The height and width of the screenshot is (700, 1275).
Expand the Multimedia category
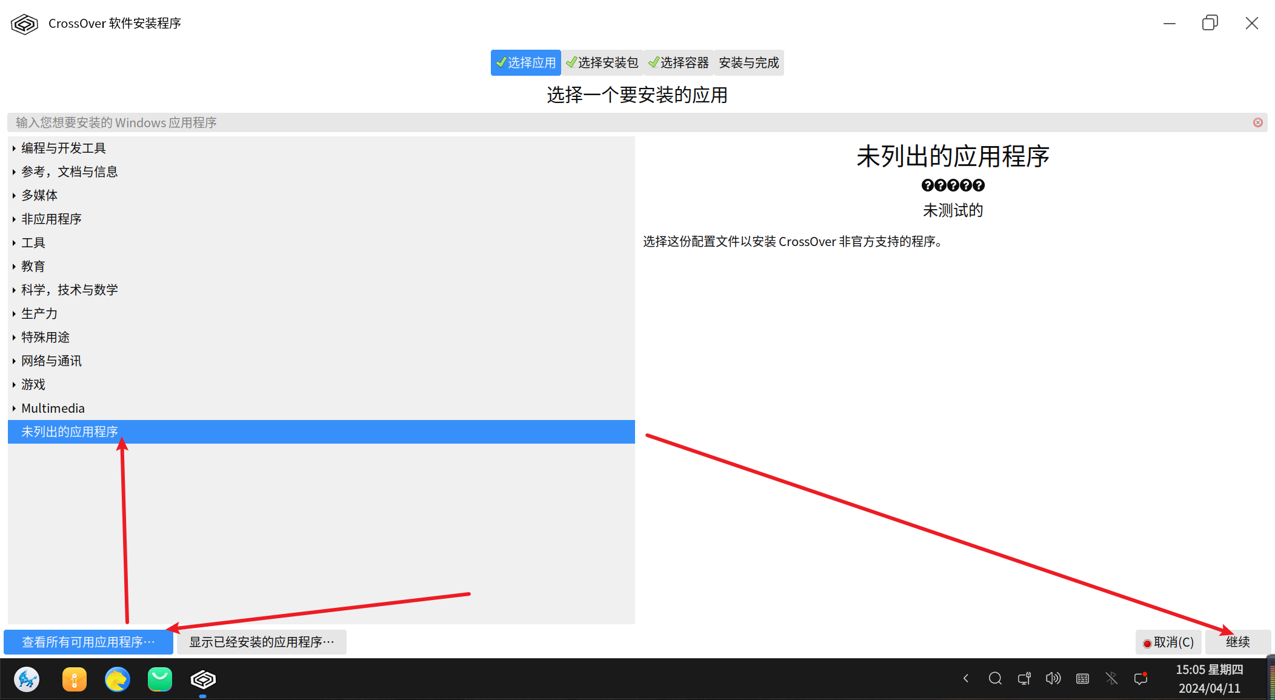(x=14, y=408)
